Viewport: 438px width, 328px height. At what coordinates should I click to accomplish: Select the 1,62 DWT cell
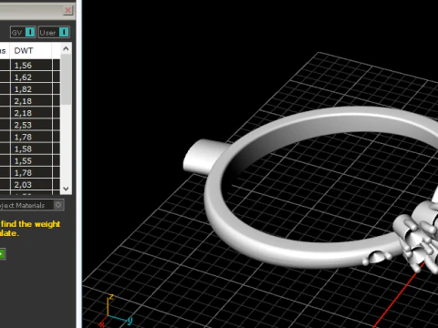coord(31,77)
